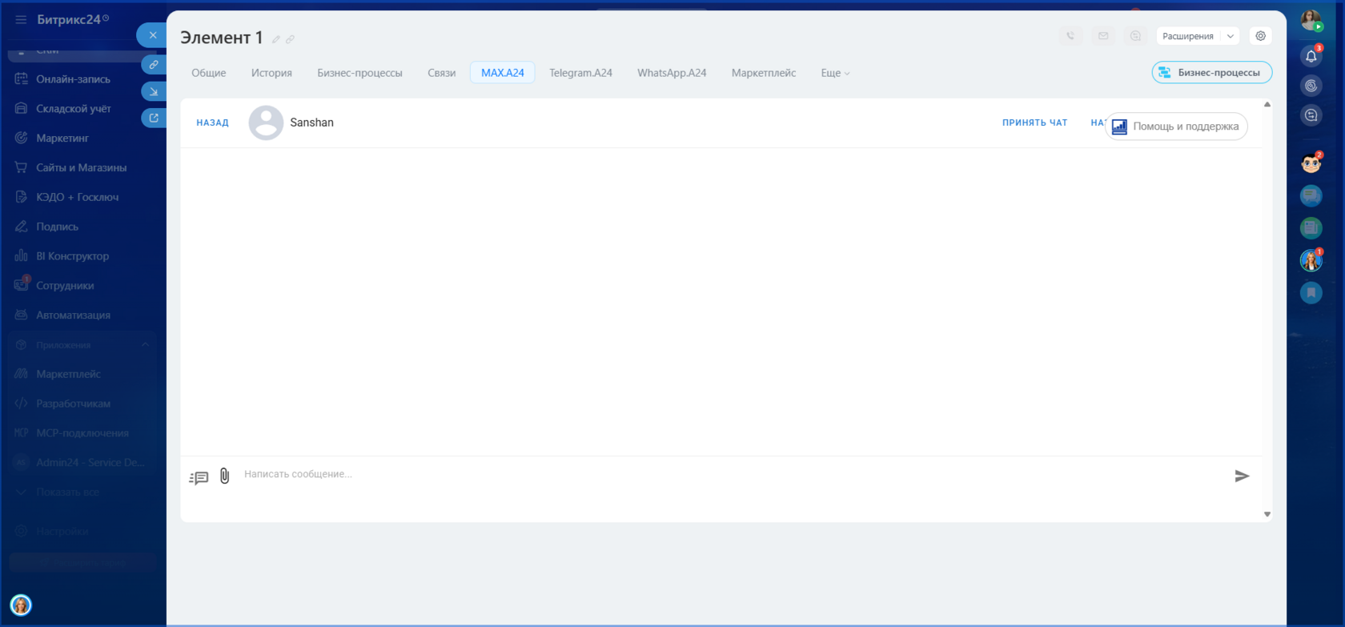Click the Помощь и поддержка button
Image resolution: width=1345 pixels, height=627 pixels.
[1176, 127]
